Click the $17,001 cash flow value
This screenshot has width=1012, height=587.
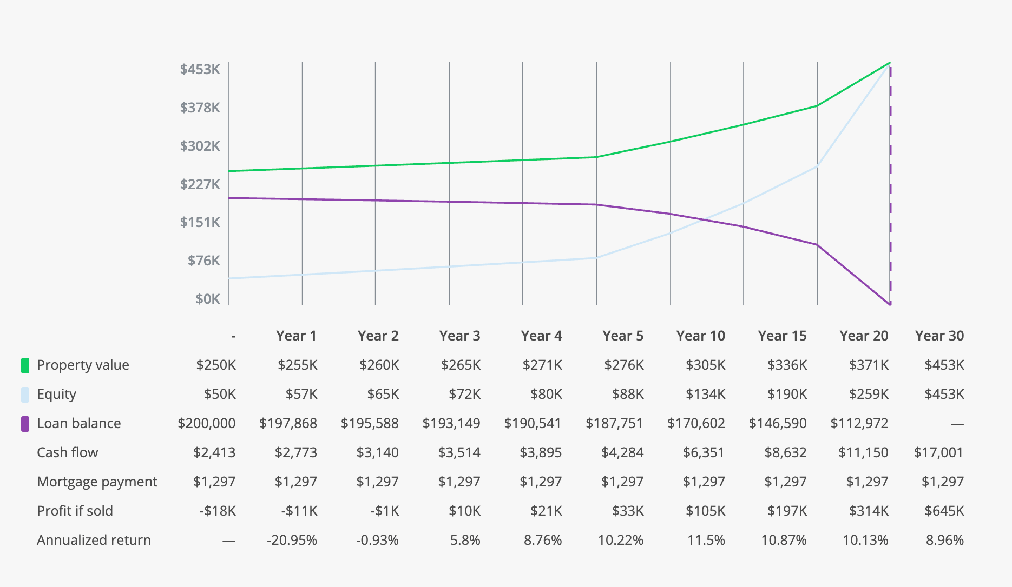(939, 452)
